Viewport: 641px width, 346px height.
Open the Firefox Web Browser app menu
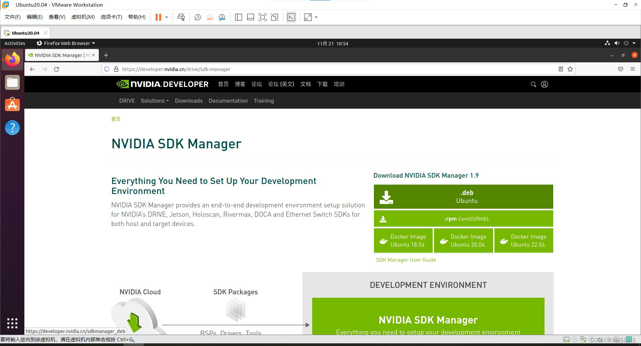[x=66, y=43]
